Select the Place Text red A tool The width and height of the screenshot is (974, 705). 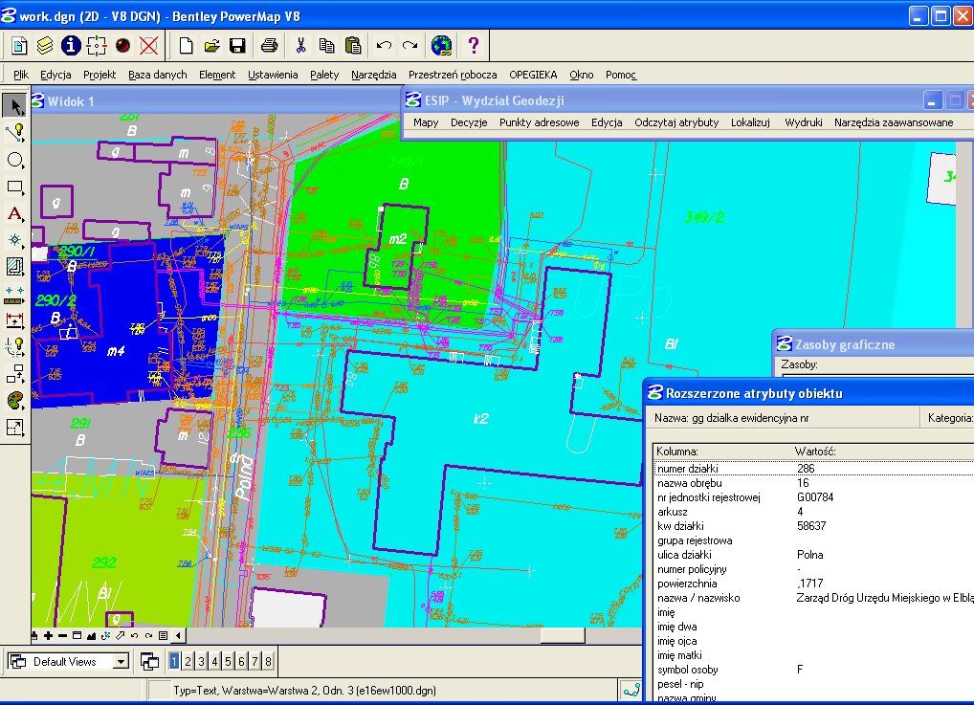point(15,213)
